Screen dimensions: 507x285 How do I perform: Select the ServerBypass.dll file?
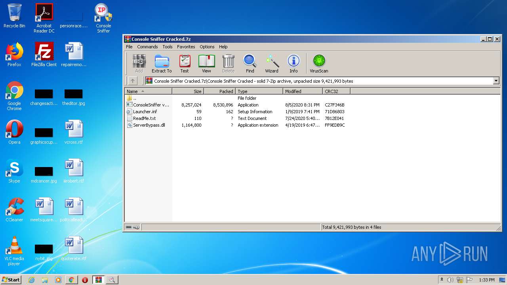(238, 125)
